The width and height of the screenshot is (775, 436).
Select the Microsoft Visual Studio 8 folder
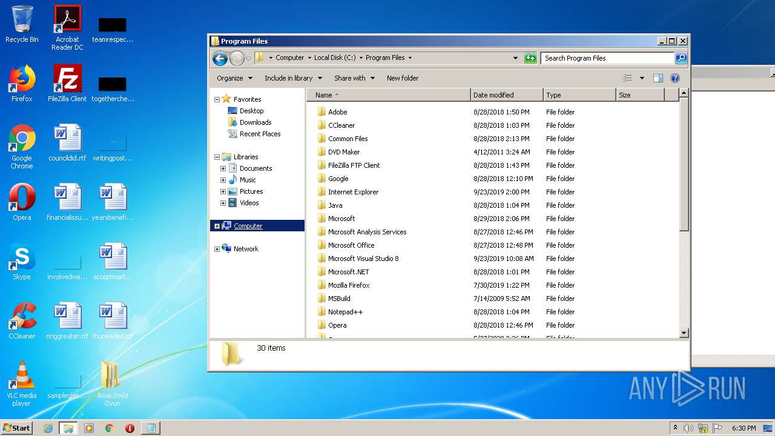click(x=358, y=259)
